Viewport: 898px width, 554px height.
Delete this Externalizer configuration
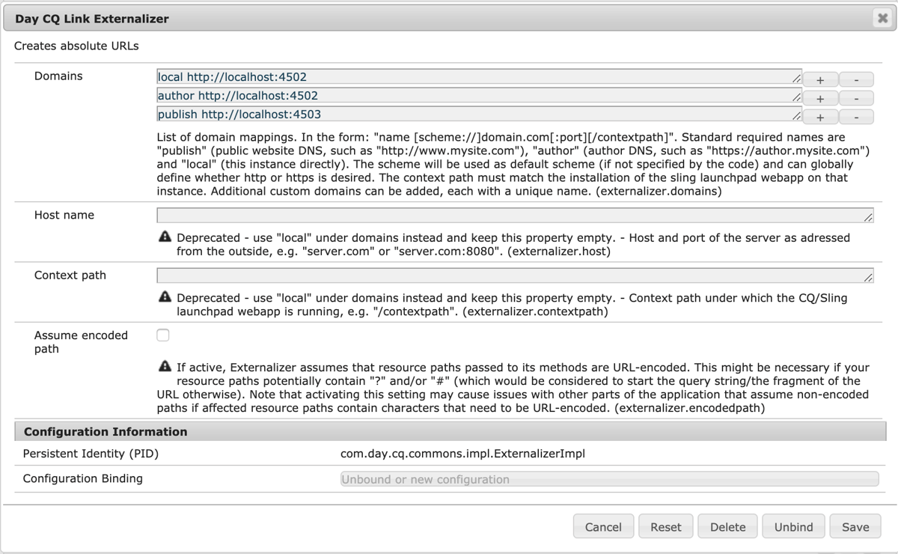click(x=727, y=526)
